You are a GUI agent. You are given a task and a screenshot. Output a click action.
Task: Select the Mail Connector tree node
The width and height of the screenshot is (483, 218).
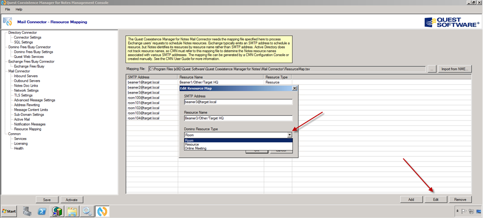pos(19,71)
